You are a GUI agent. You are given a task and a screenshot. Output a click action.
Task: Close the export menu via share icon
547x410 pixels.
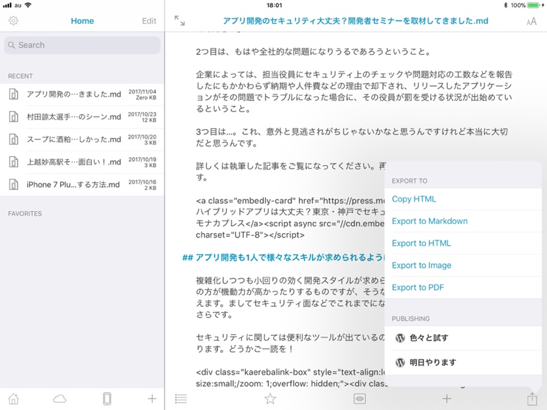[x=532, y=399]
